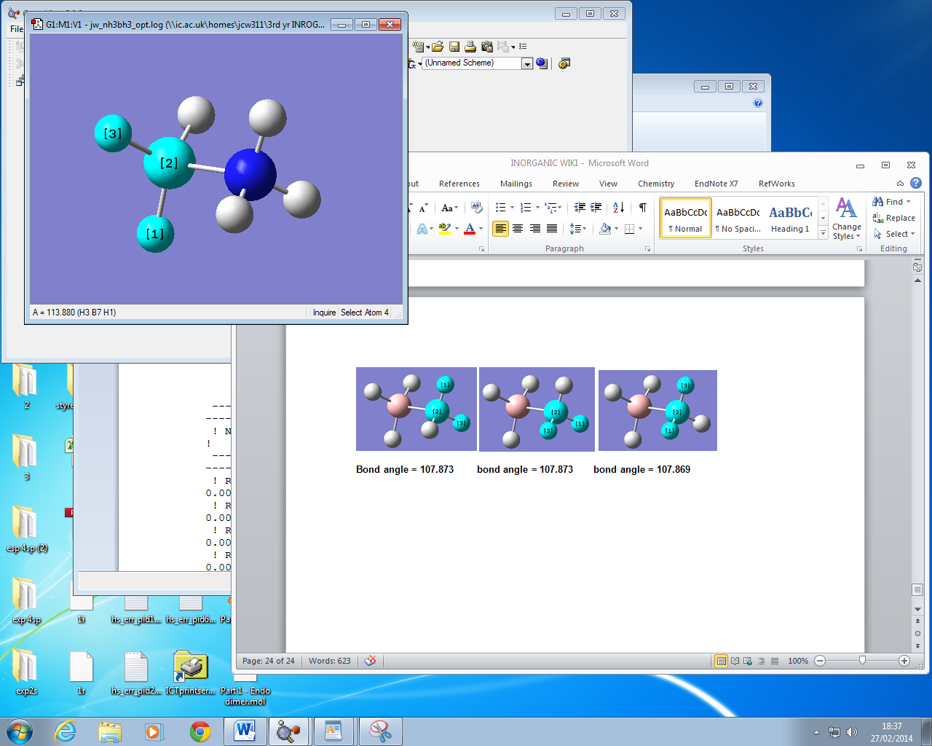
Task: Click the Word bullets list icon
Action: [x=501, y=208]
